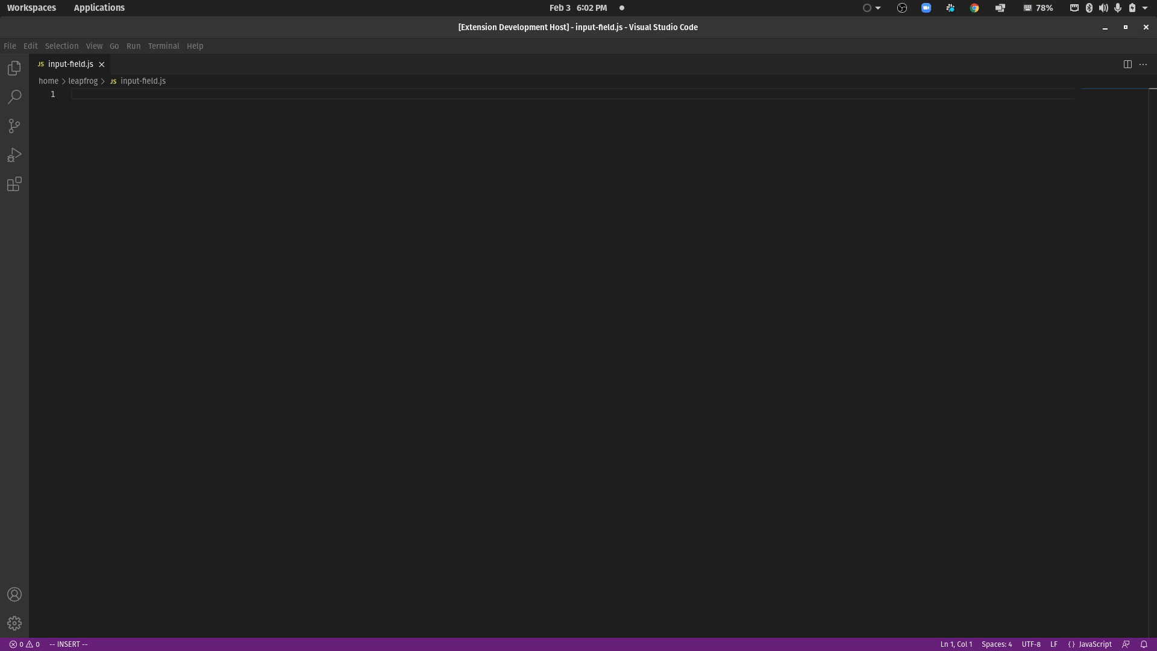The height and width of the screenshot is (651, 1157).
Task: Open the Go menu
Action: [x=114, y=46]
